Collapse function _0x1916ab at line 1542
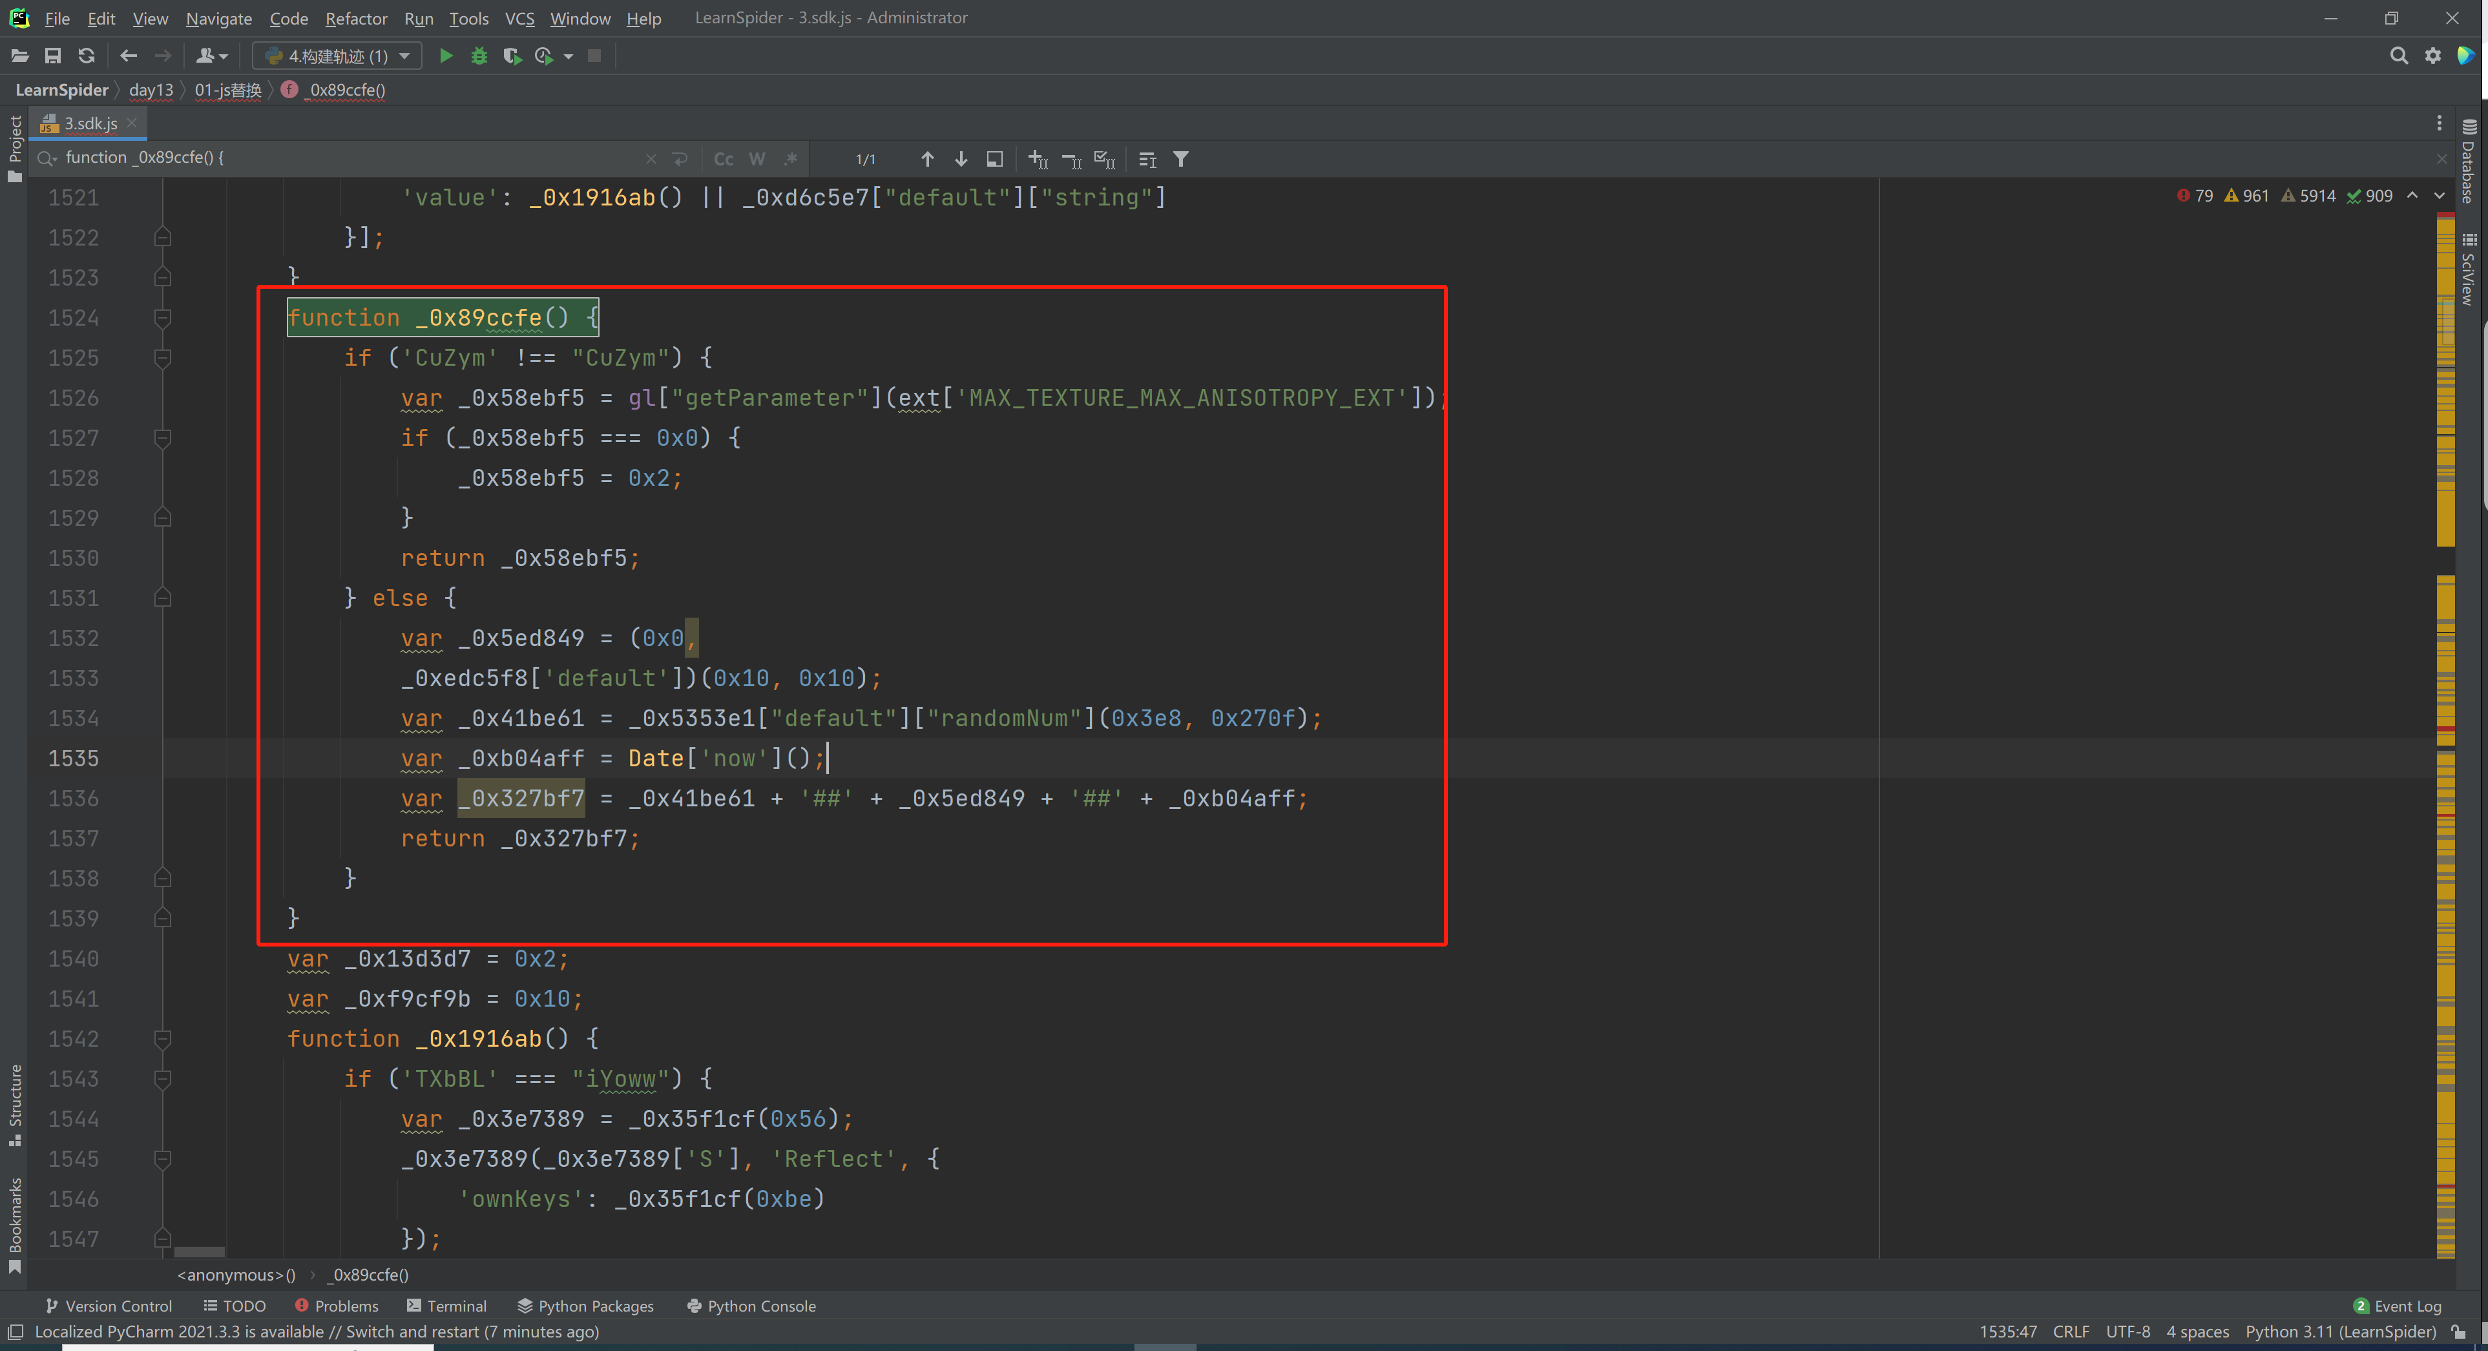2488x1351 pixels. [162, 1039]
